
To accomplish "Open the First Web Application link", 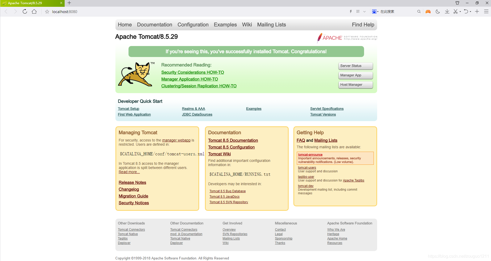I will tap(134, 115).
